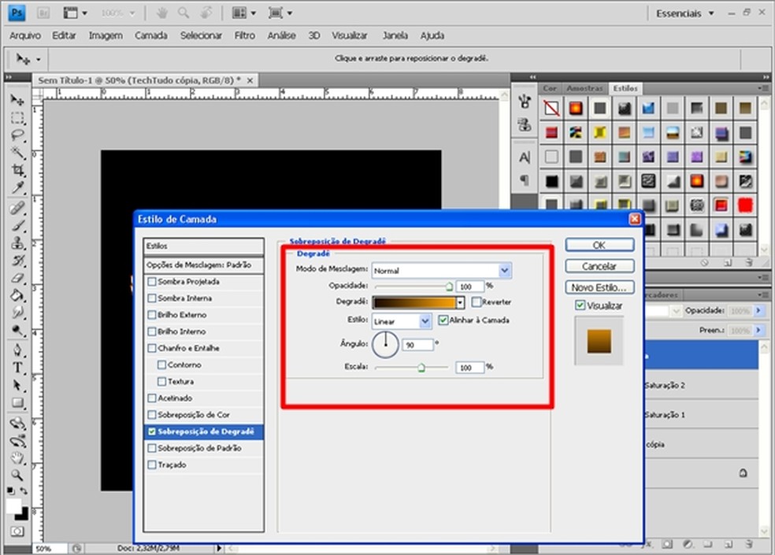Viewport: 775px width, 555px height.
Task: Select the Move tool in toolbar
Action: [17, 101]
